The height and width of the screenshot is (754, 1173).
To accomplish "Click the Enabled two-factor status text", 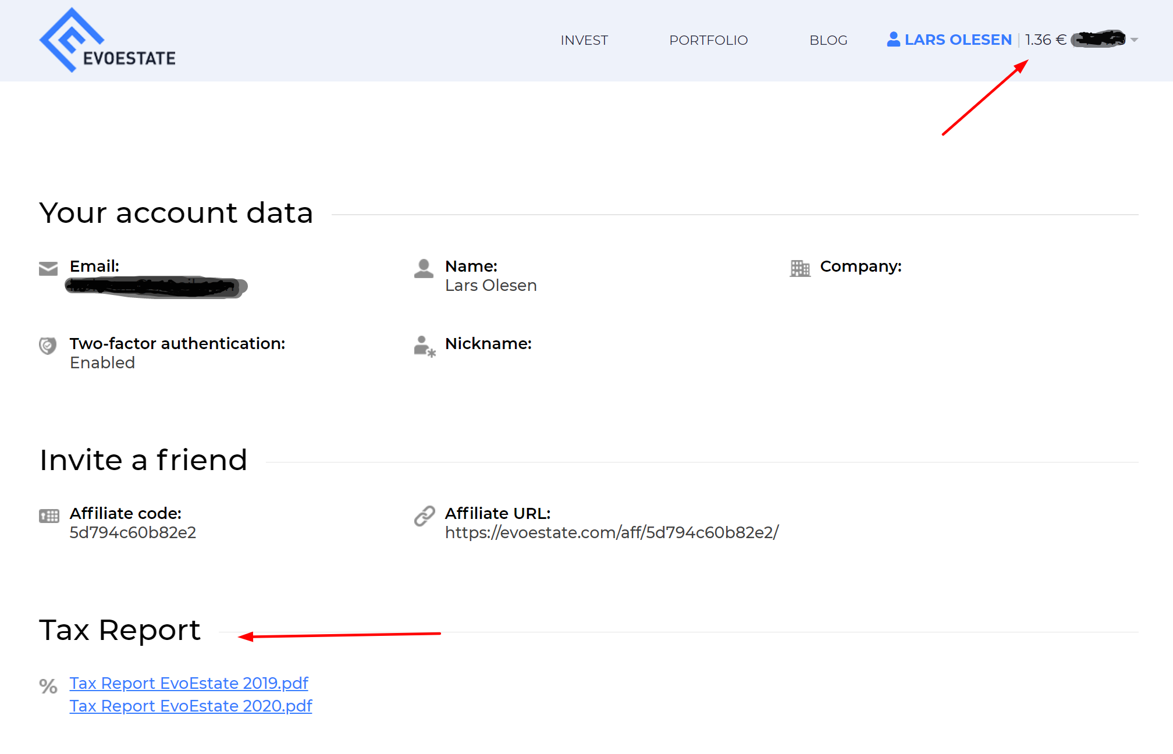I will pyautogui.click(x=102, y=362).
